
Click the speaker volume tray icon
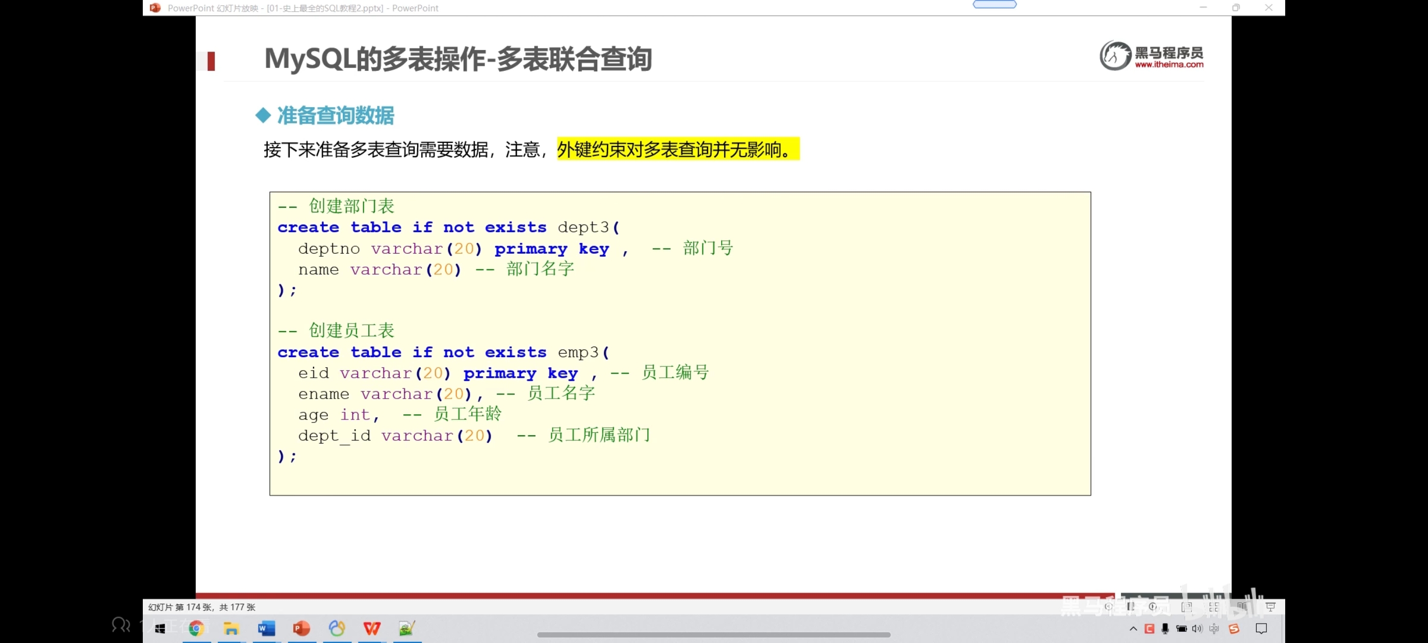tap(1197, 629)
